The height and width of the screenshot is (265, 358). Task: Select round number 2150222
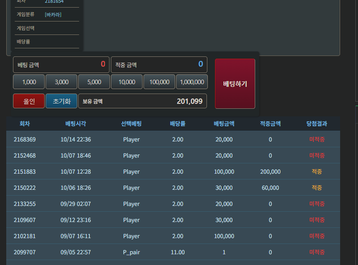click(25, 188)
